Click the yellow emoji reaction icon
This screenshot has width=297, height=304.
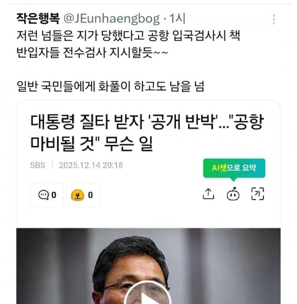(77, 195)
